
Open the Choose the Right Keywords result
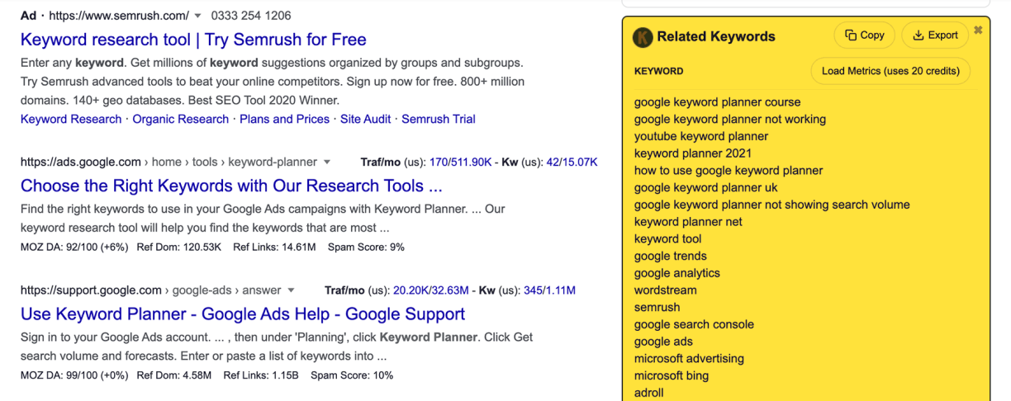pos(231,186)
